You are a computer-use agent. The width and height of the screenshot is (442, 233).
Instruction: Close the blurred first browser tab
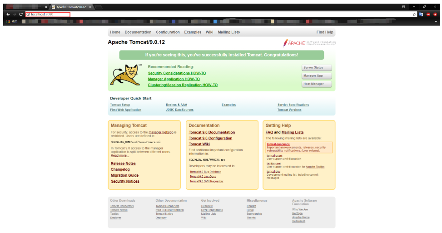46,7
